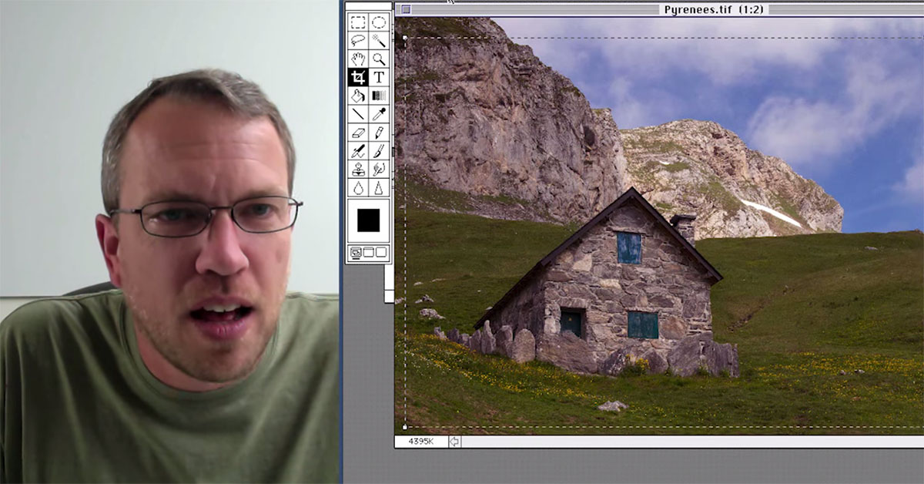924x484 pixels.
Task: Click the top-left crop marquee handle
Action: 405,37
